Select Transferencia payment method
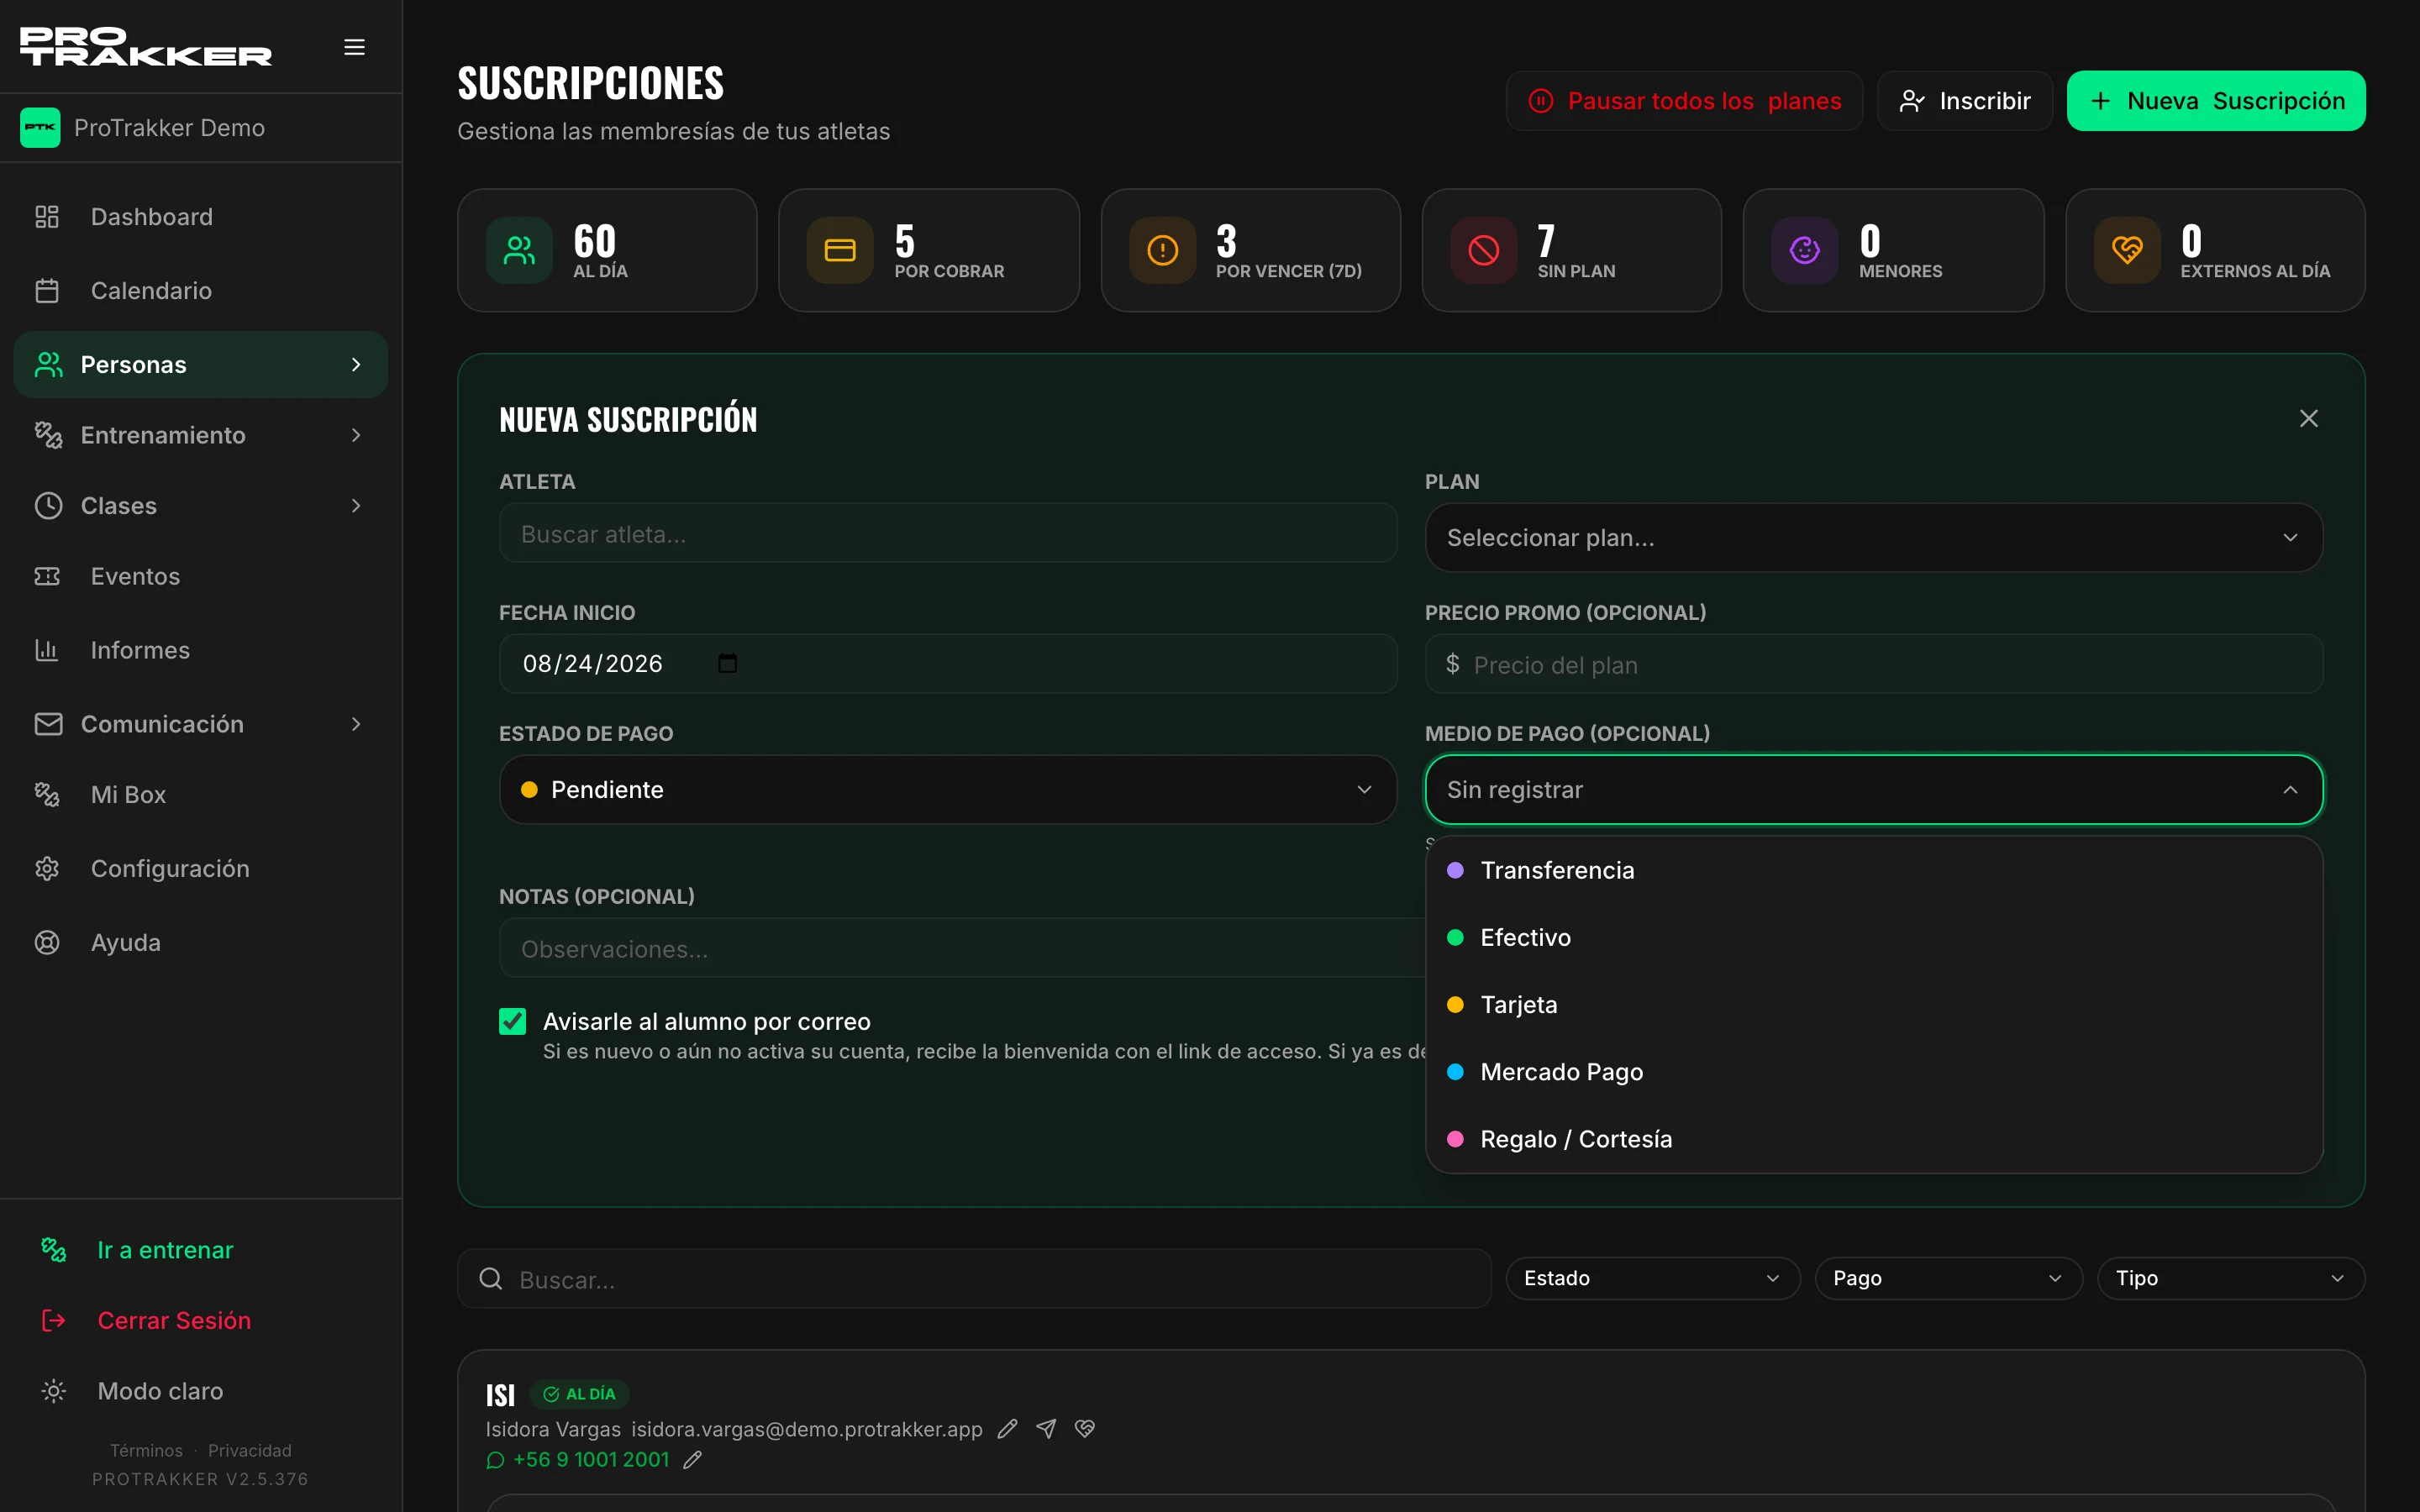This screenshot has width=2420, height=1512. 1873,870
